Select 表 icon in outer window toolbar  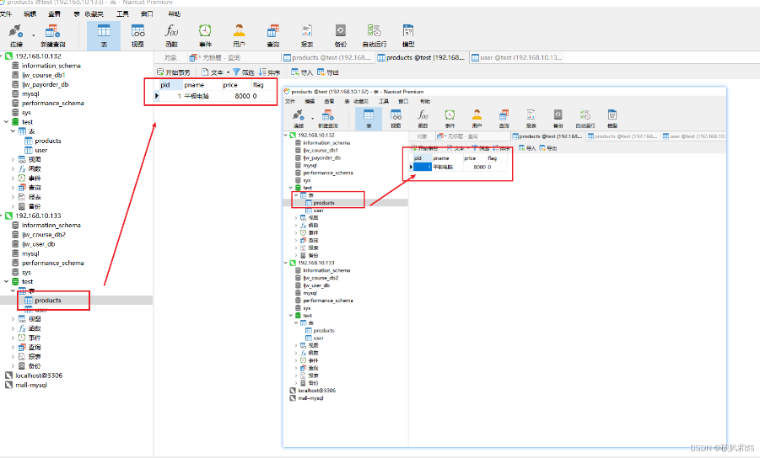[x=104, y=32]
